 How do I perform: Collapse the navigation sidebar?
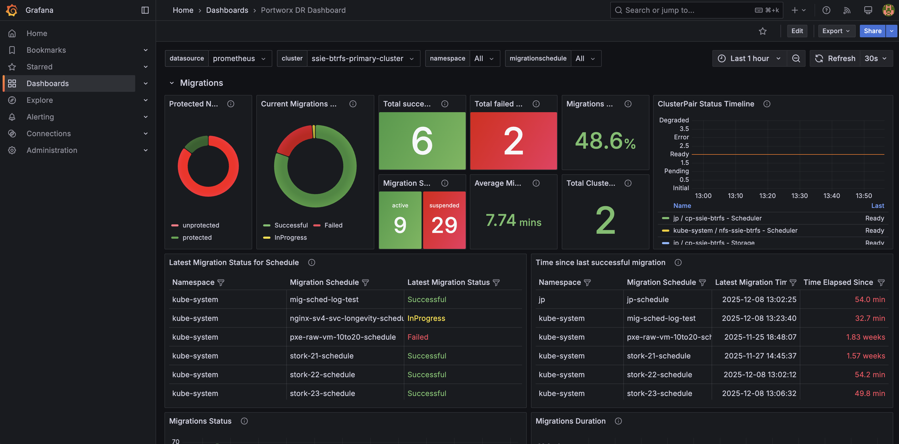coord(145,10)
